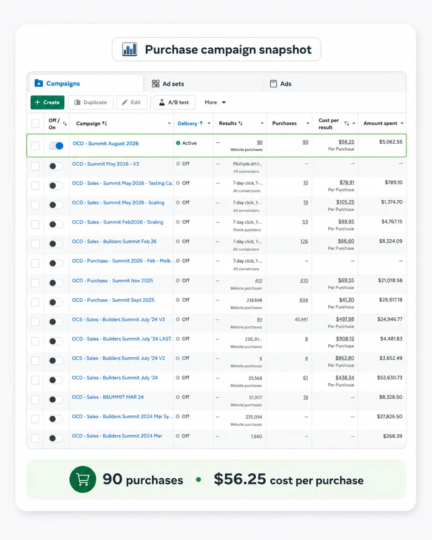Expand the Purchases column dropdown arrow
This screenshot has height=540, width=432.
[x=308, y=123]
